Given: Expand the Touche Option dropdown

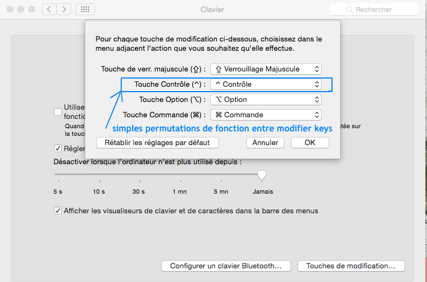Looking at the screenshot, I should pyautogui.click(x=266, y=100).
